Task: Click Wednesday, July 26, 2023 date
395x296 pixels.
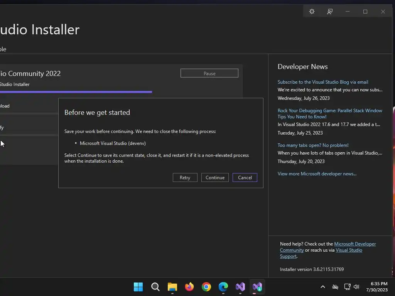Action: pos(304,98)
